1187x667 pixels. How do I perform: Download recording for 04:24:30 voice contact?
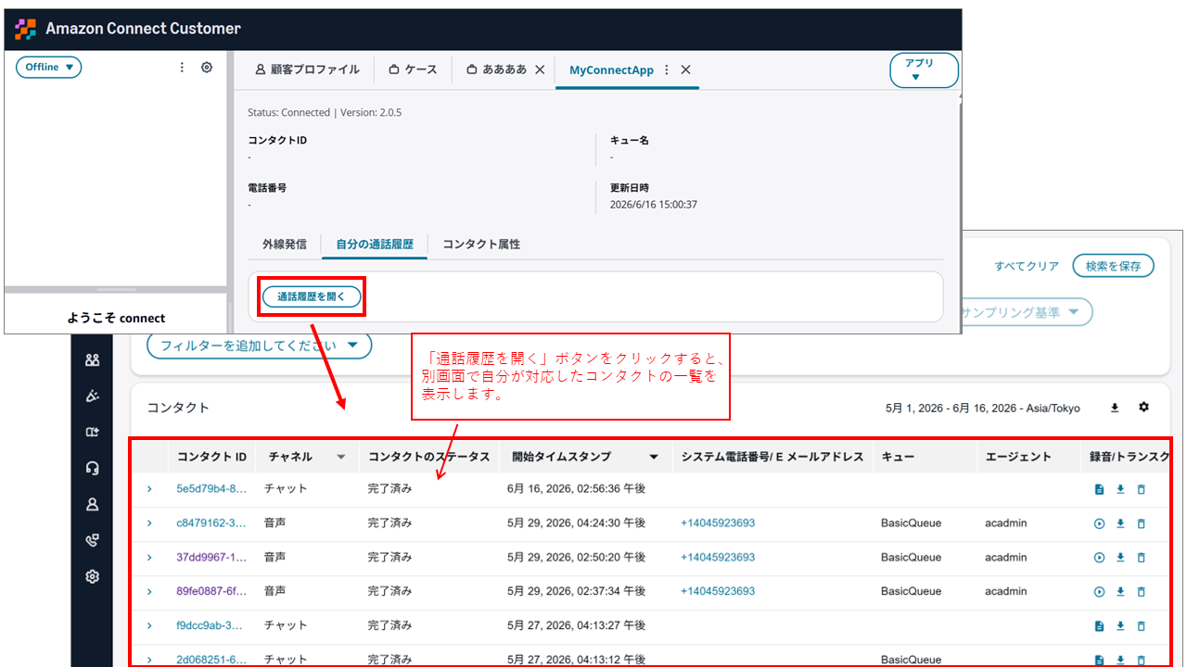(x=1120, y=523)
